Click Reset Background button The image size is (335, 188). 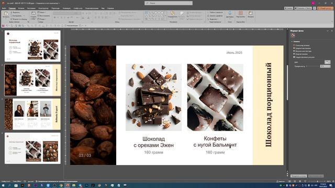point(316,176)
